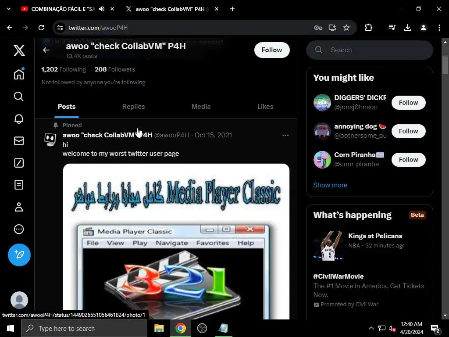Open the X logo home link
Screen dimensions: 449x337
tap(19, 50)
